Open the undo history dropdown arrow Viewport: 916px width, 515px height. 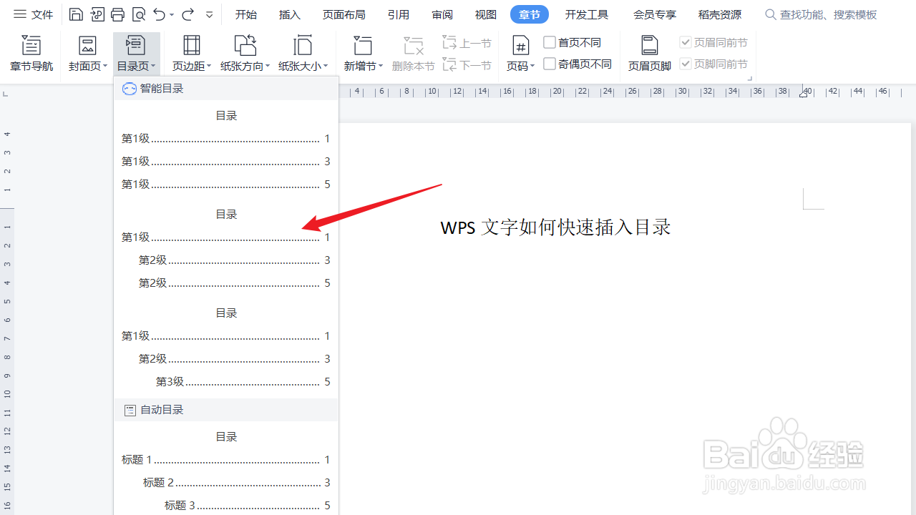172,15
